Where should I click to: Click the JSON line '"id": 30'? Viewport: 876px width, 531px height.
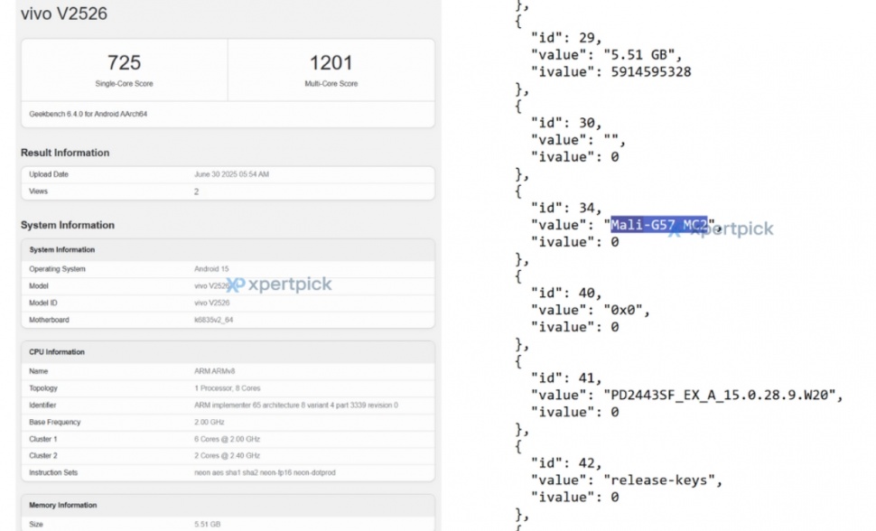pos(566,123)
